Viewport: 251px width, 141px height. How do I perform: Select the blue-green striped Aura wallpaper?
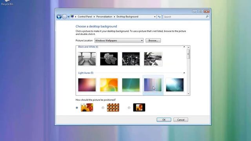[153, 85]
